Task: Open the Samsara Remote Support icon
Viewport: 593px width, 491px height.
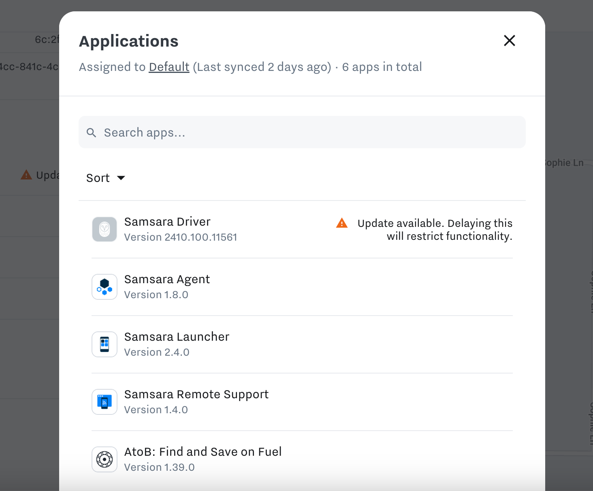Action: (x=104, y=402)
